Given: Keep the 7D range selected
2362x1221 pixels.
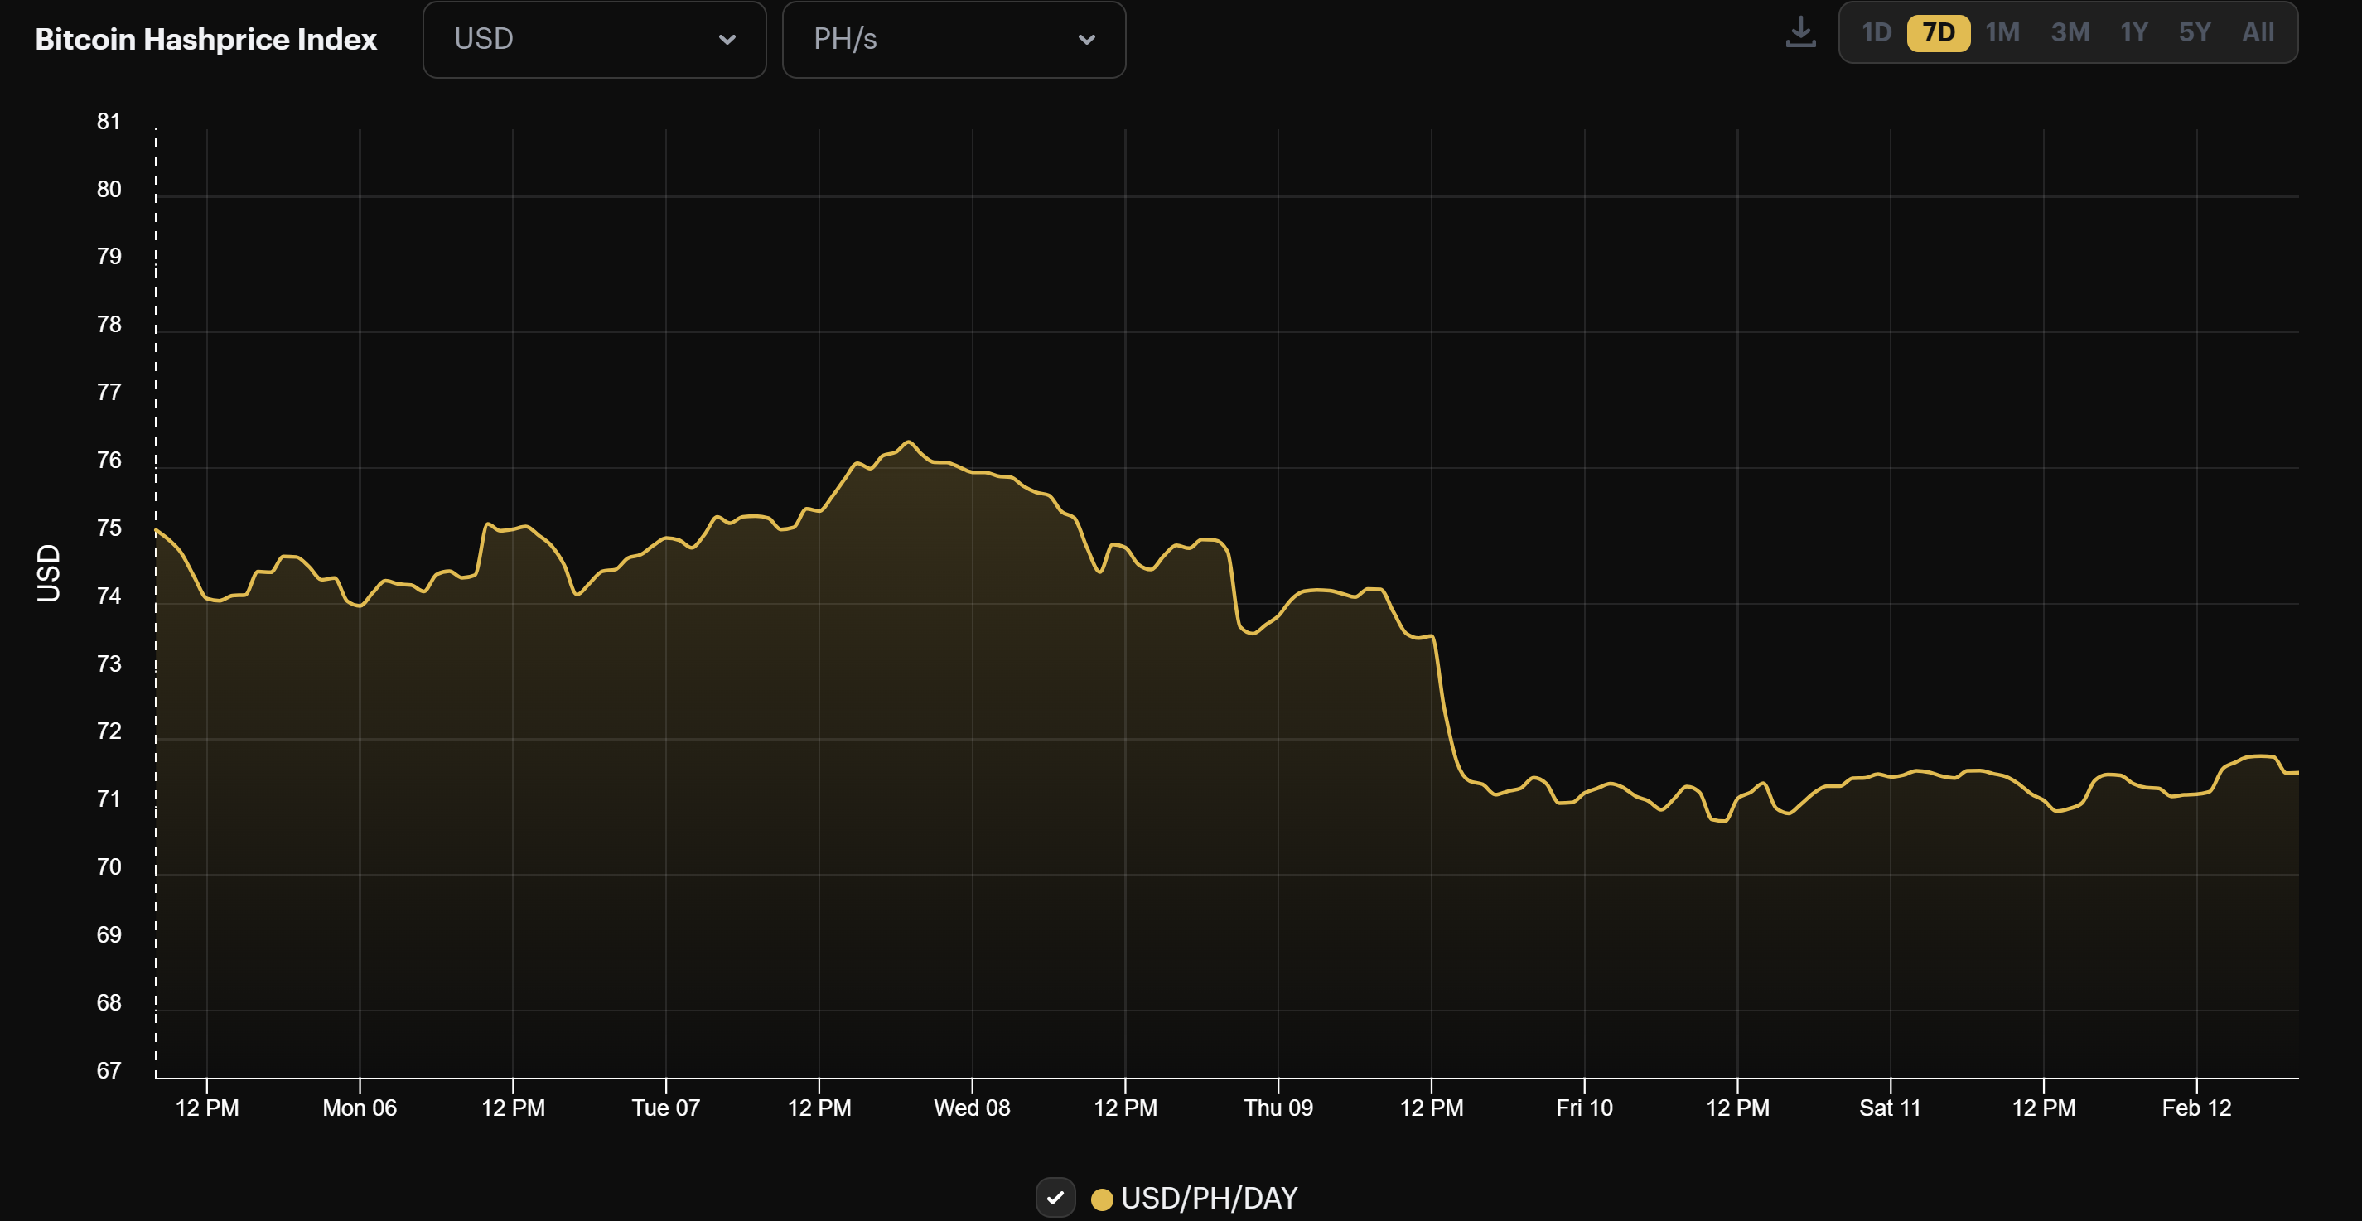Looking at the screenshot, I should 1938,32.
